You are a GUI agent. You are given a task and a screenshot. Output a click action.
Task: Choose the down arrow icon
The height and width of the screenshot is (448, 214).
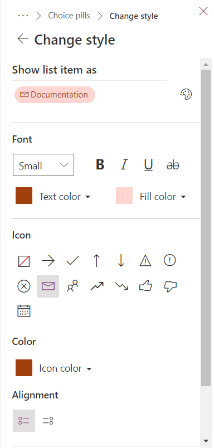pos(121,261)
